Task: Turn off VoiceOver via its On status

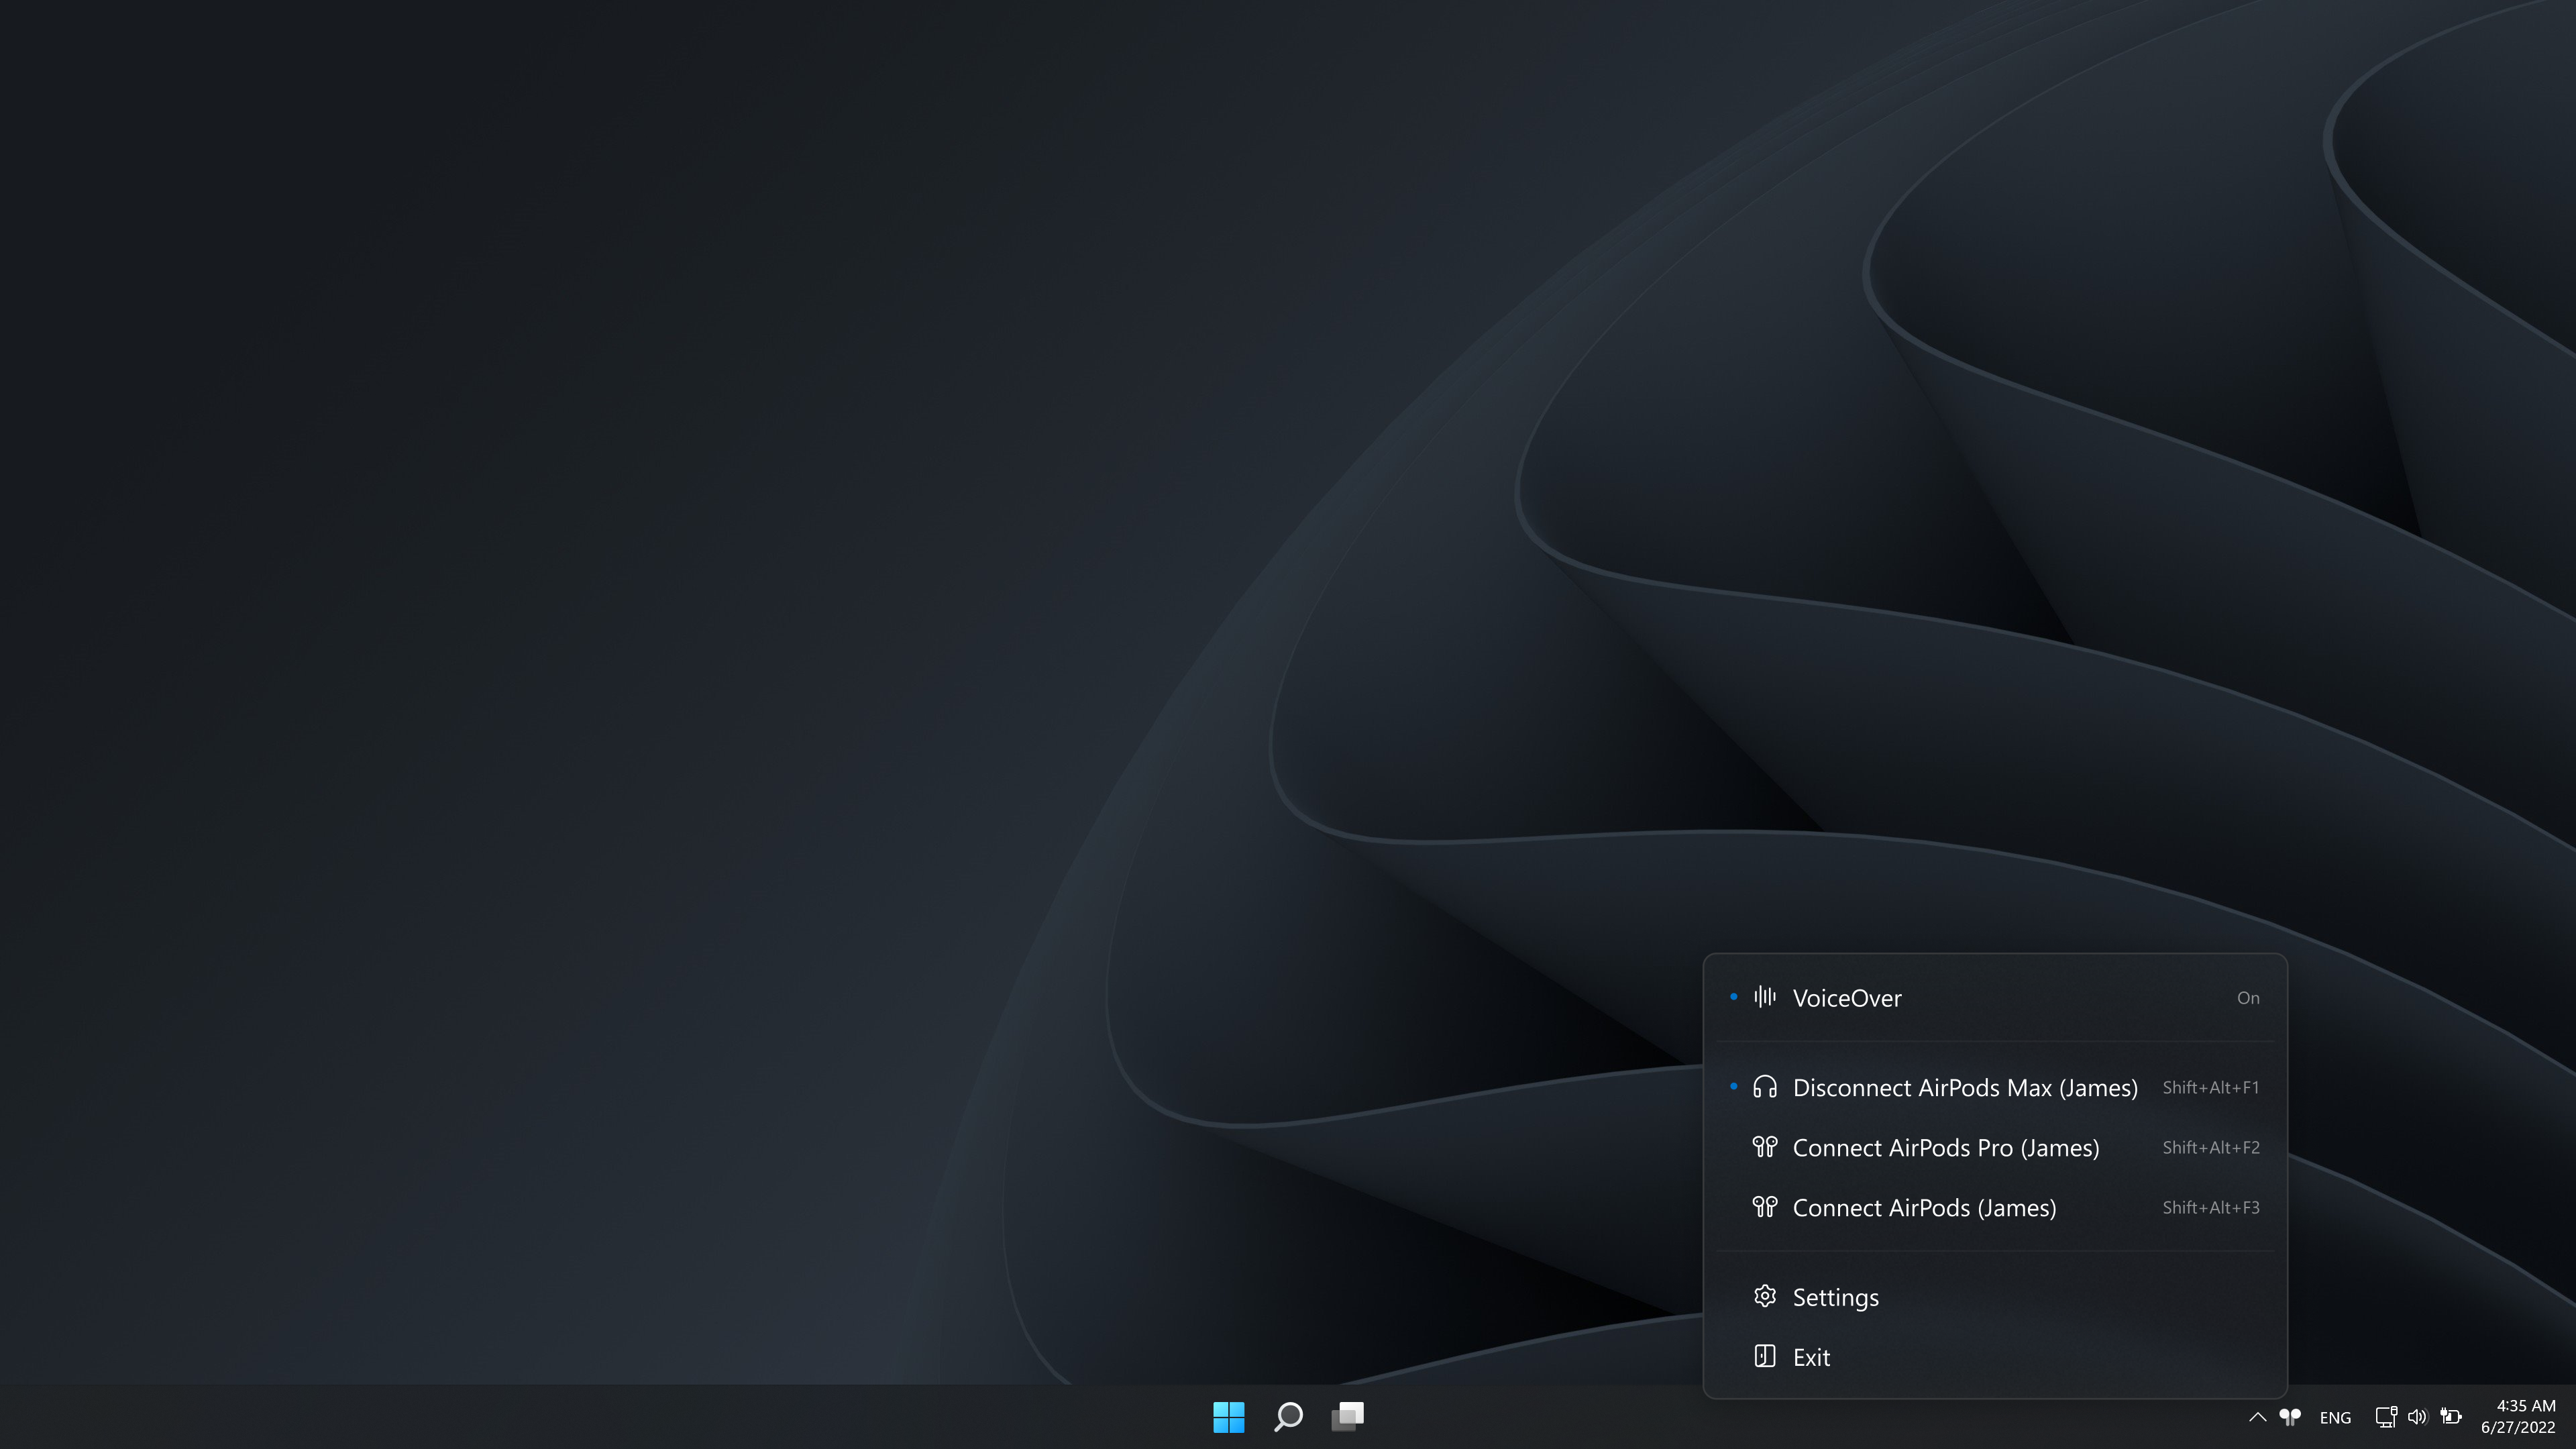Action: [x=2247, y=998]
